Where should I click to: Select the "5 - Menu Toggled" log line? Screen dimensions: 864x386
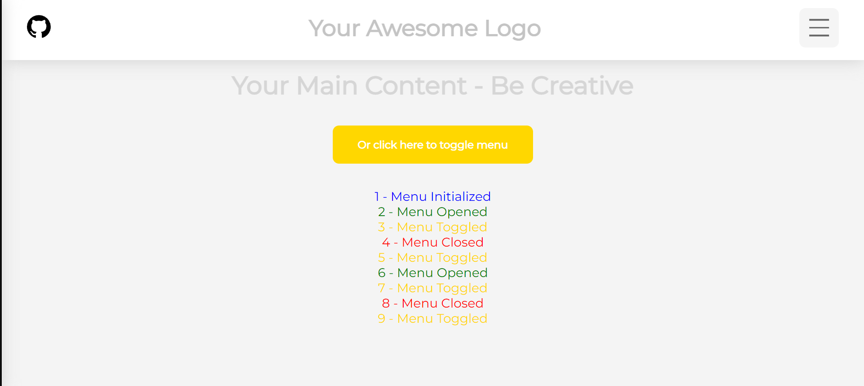[432, 257]
